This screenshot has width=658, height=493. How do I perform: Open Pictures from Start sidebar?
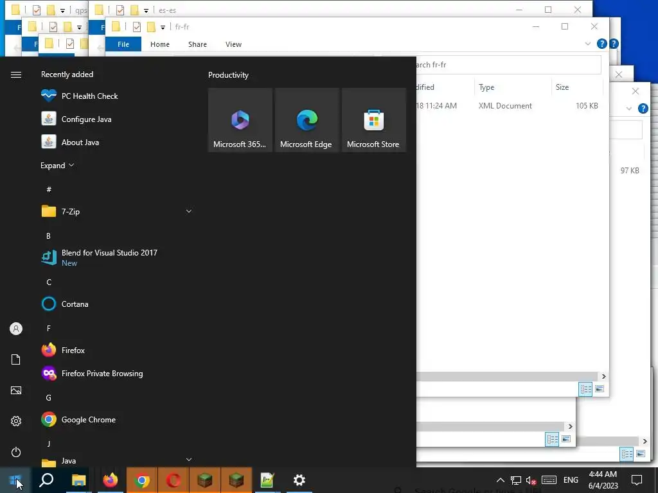click(16, 390)
